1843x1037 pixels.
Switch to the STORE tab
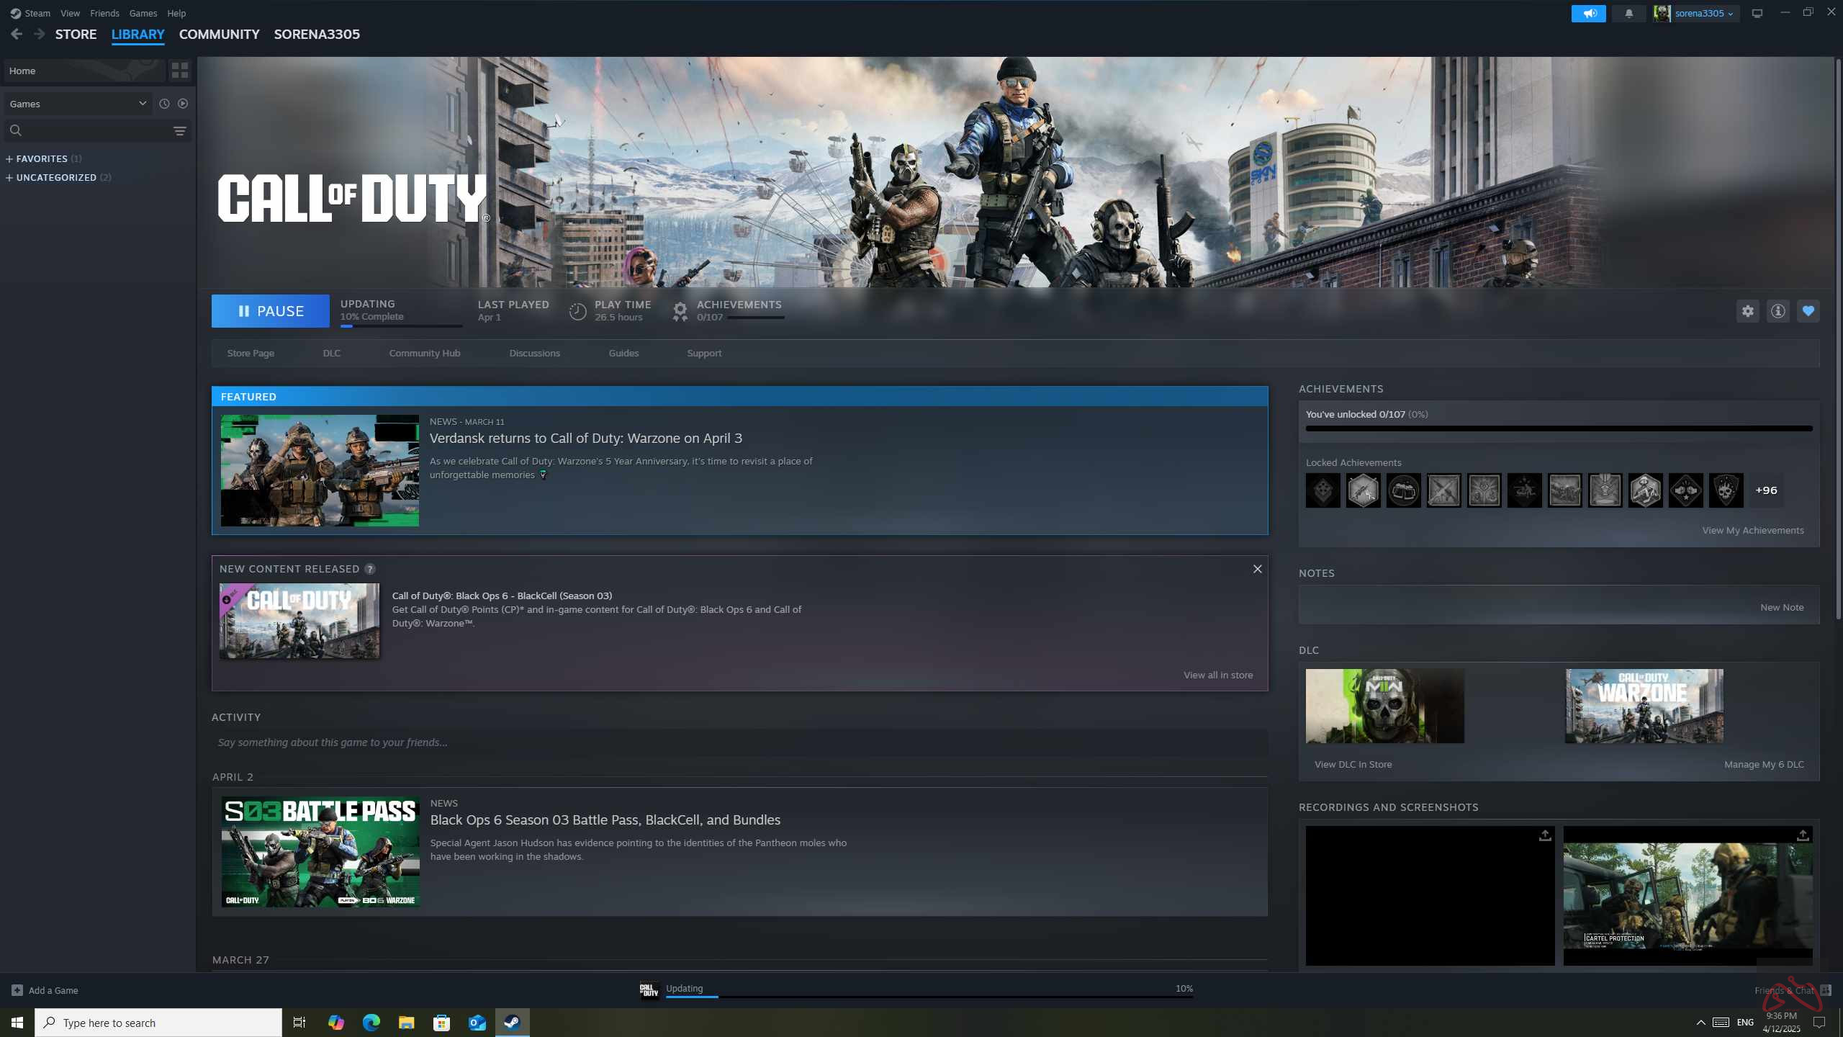(x=76, y=34)
